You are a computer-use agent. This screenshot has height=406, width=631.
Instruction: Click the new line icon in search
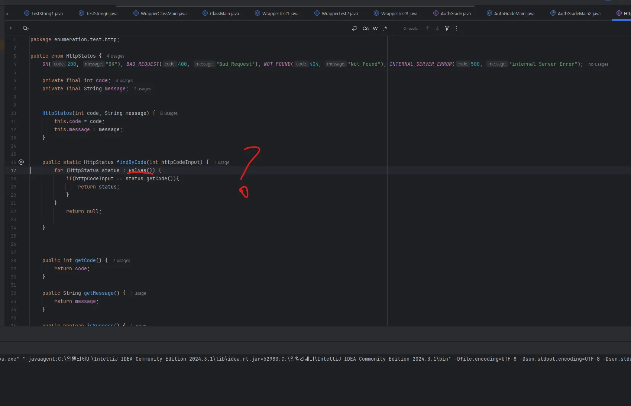(355, 28)
